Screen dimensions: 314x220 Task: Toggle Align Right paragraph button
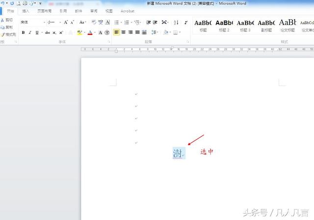coord(131,32)
